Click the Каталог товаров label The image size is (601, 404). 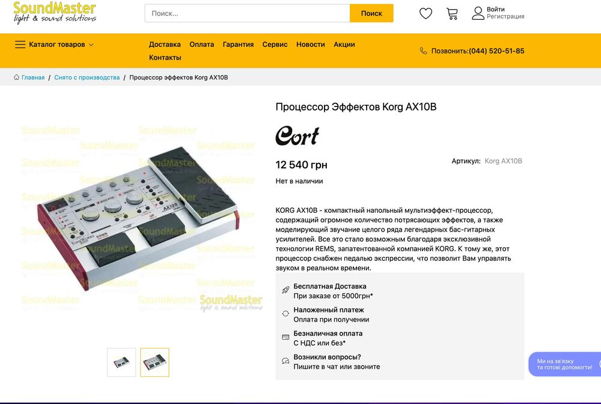click(57, 44)
